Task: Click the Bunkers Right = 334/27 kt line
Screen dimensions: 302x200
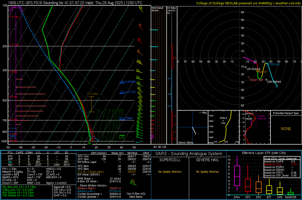Action: pyautogui.click(x=99, y=188)
